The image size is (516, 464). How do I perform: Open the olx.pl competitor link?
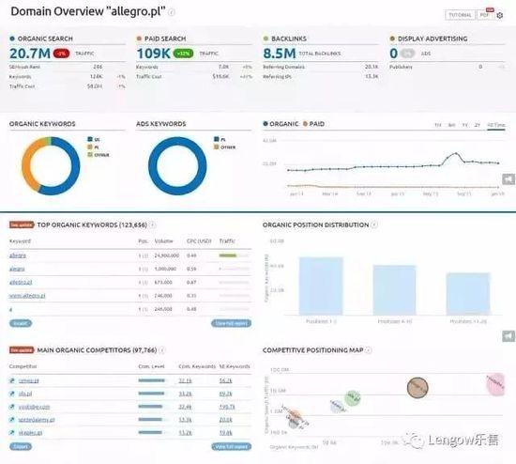[x=25, y=394]
